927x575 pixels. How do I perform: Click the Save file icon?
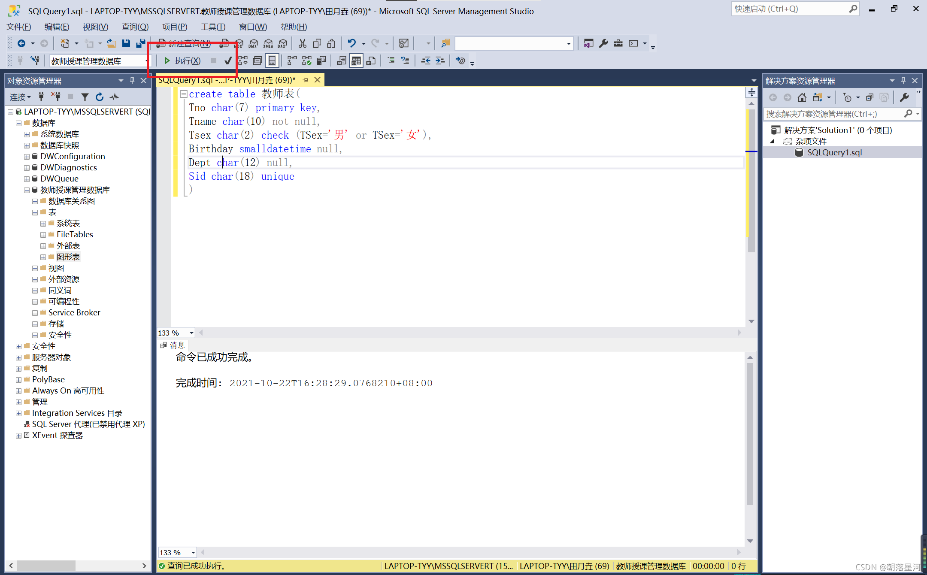click(x=126, y=43)
